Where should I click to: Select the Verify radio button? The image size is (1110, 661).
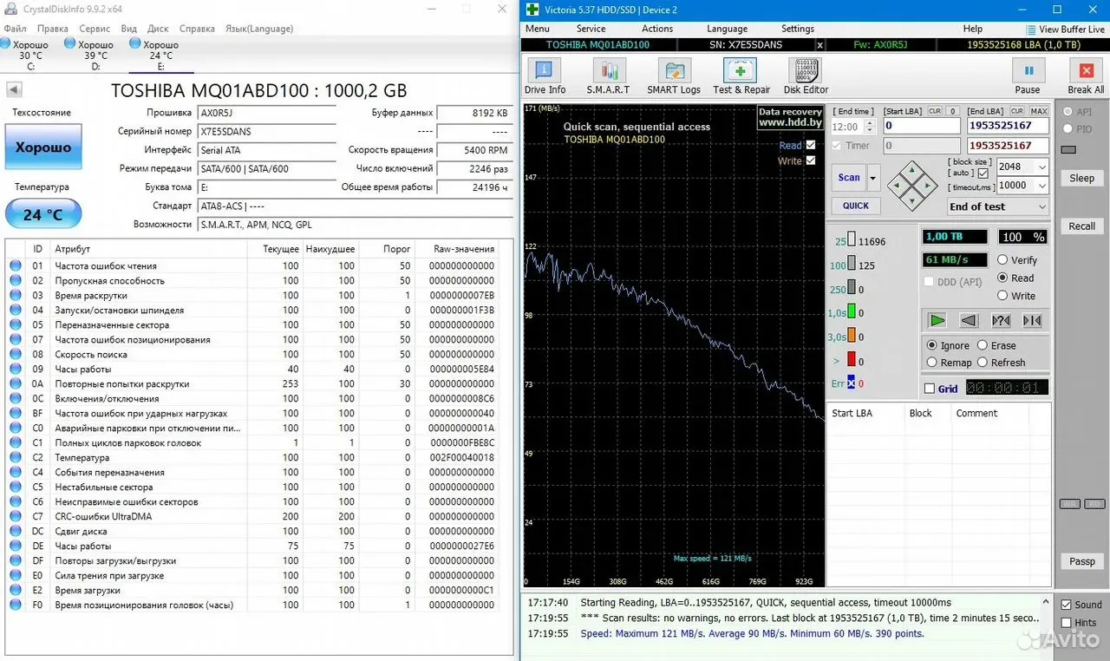[x=1002, y=260]
